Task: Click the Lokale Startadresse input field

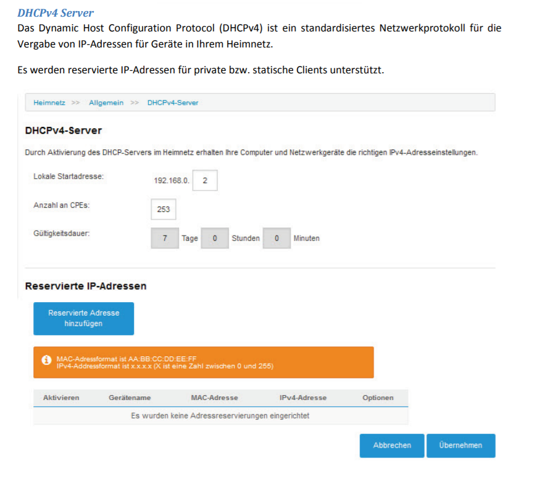Action: [205, 181]
